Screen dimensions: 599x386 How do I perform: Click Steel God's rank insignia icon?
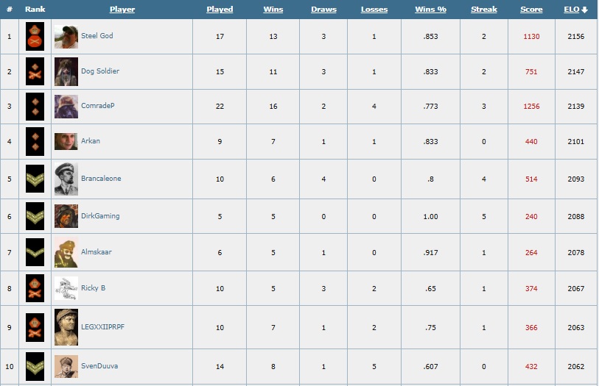tap(35, 36)
